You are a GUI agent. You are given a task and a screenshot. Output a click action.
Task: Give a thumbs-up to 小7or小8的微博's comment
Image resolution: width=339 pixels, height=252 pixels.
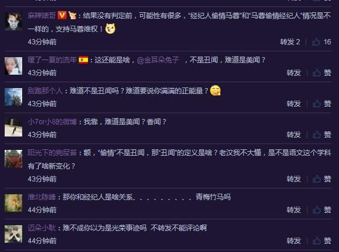(321, 135)
